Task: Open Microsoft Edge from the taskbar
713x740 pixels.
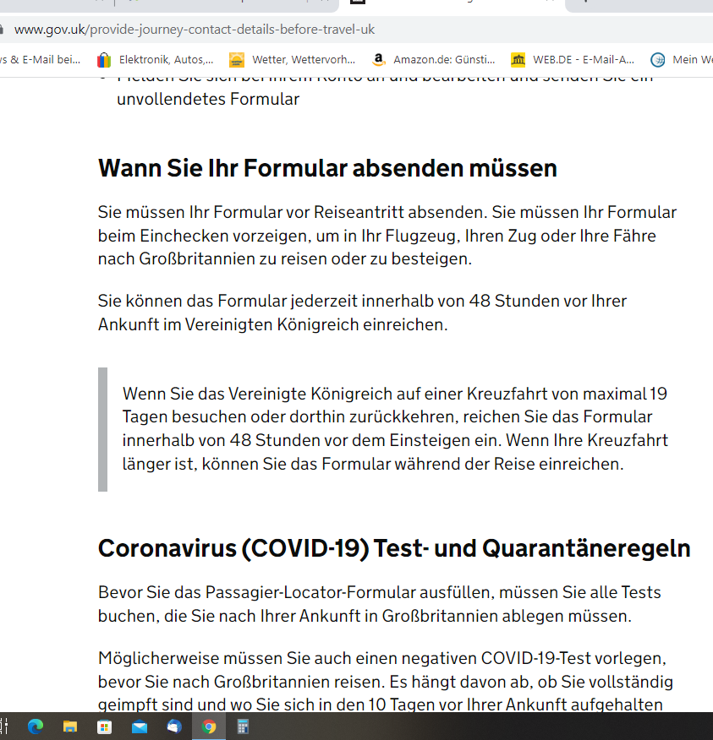Action: point(36,726)
